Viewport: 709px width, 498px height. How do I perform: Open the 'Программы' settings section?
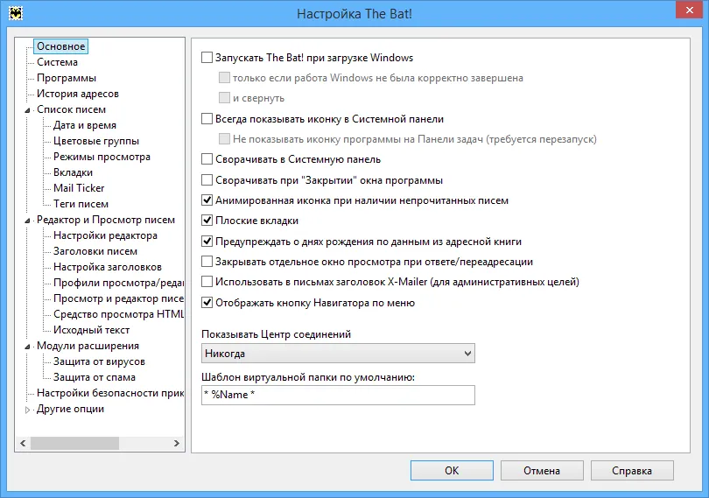tap(67, 78)
